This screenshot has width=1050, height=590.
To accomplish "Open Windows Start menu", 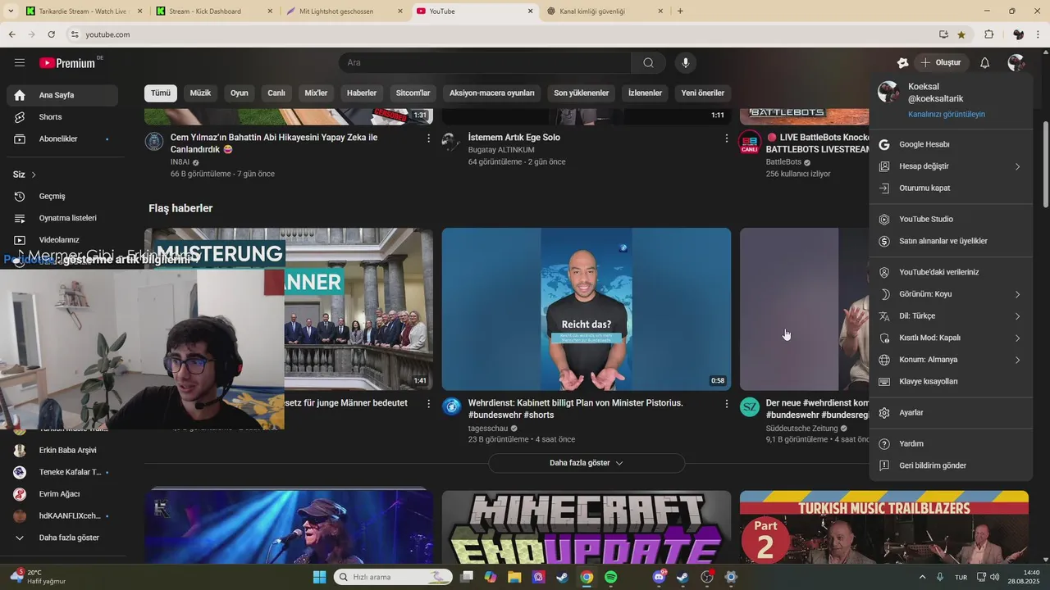I will 320,577.
